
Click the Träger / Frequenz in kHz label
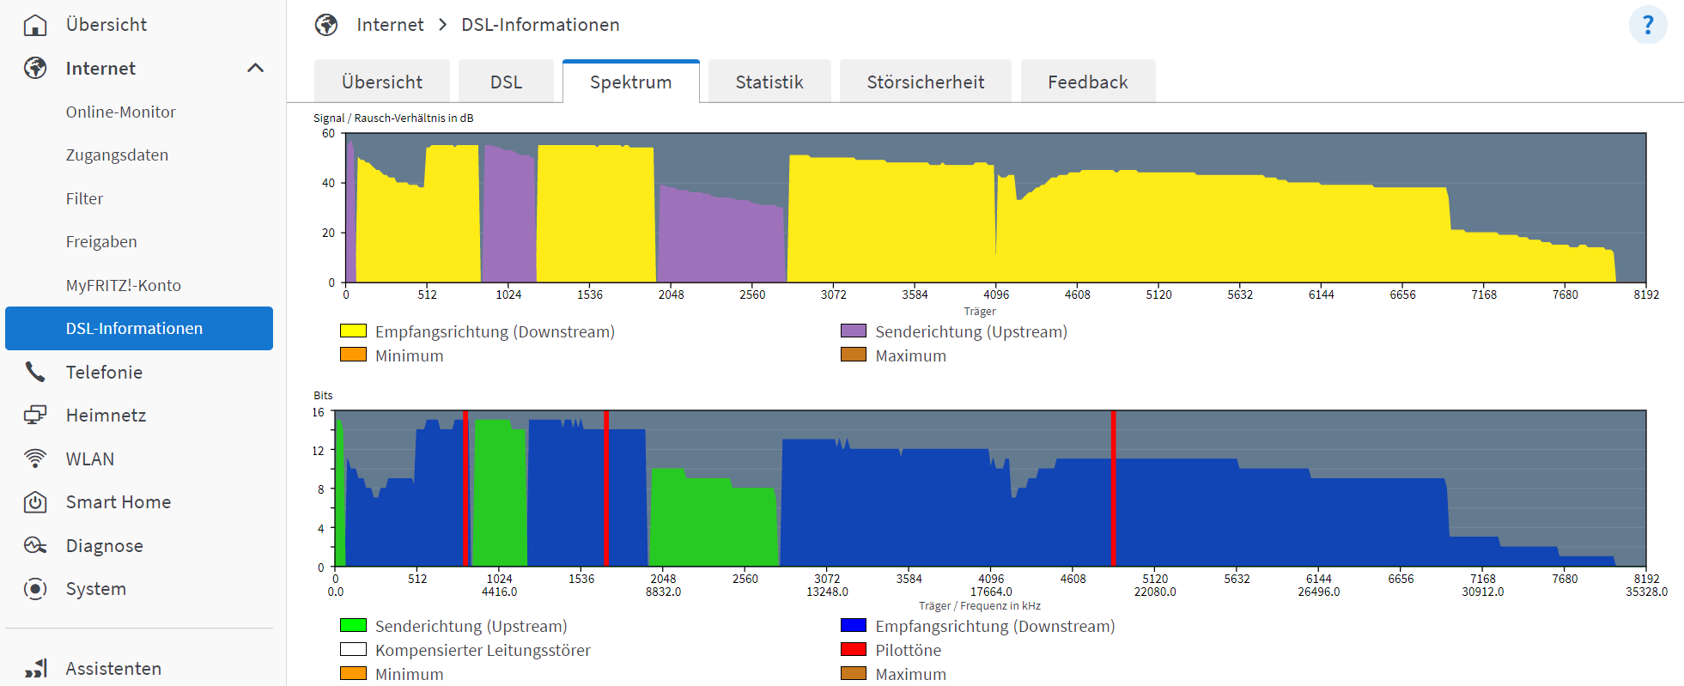pyautogui.click(x=980, y=605)
